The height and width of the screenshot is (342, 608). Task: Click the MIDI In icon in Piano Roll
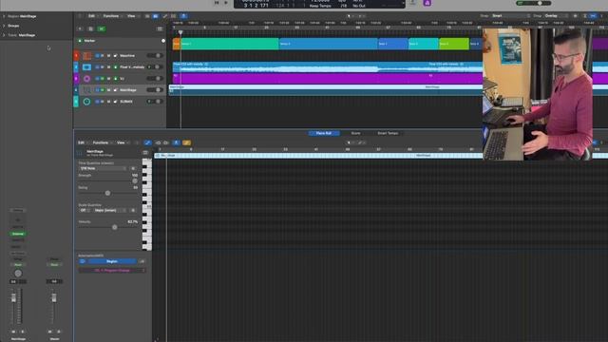158,142
